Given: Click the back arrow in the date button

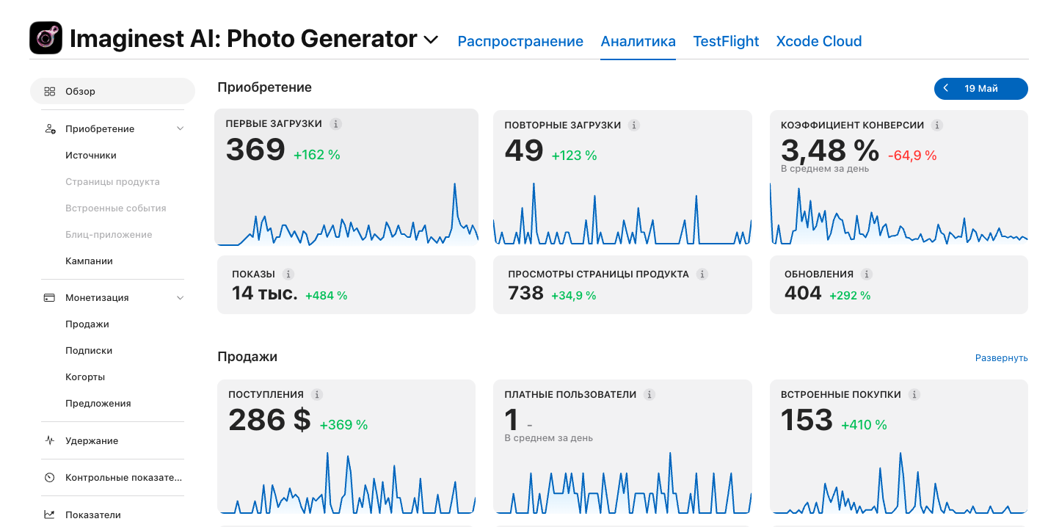Looking at the screenshot, I should click(x=946, y=89).
